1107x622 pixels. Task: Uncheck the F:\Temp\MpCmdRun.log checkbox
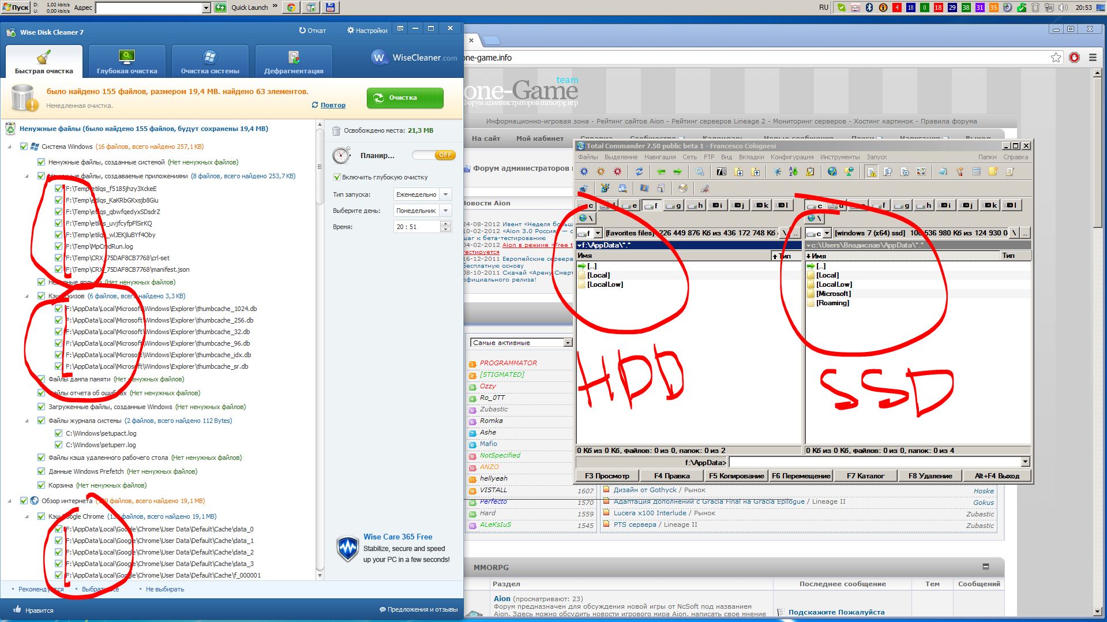[x=58, y=246]
